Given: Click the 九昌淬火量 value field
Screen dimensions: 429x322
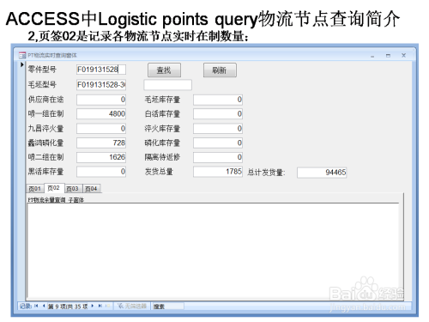Looking at the screenshot, I should [x=101, y=129].
